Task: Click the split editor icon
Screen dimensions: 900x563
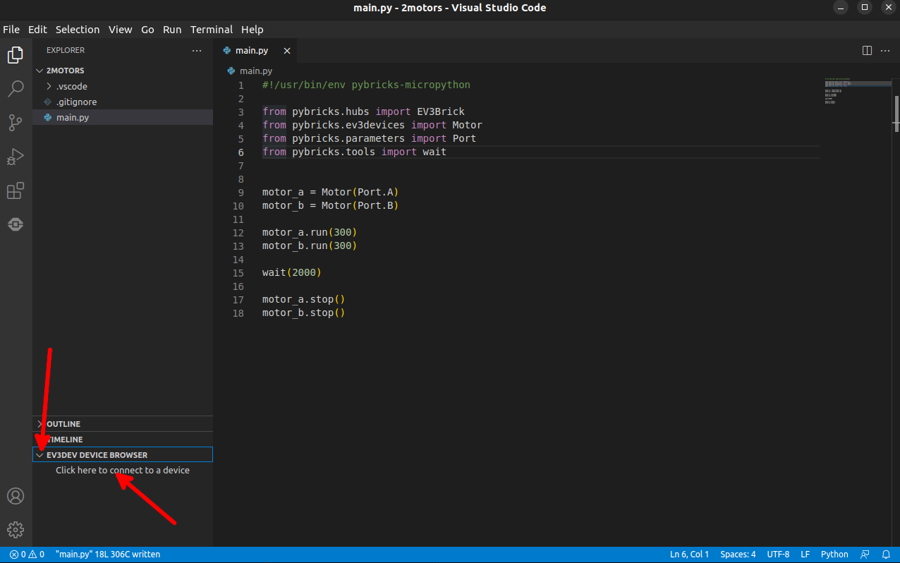Action: [867, 51]
